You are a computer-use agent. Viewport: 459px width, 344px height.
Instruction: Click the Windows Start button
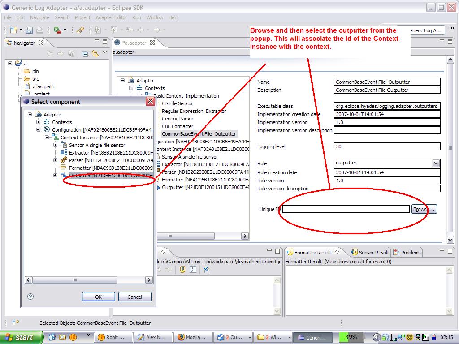22,337
